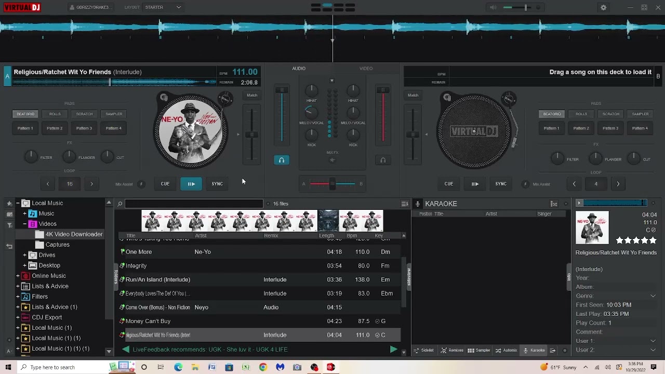The image size is (665, 374).
Task: Show previous LiveFeedback recommendation arrow
Action: (x=126, y=350)
